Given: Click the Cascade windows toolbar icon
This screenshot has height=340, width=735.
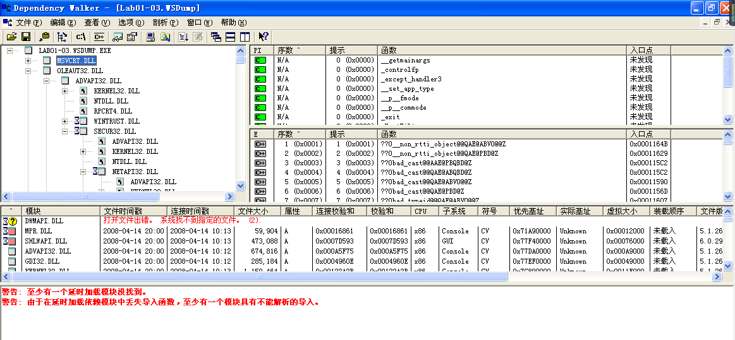Looking at the screenshot, I should click(x=216, y=37).
